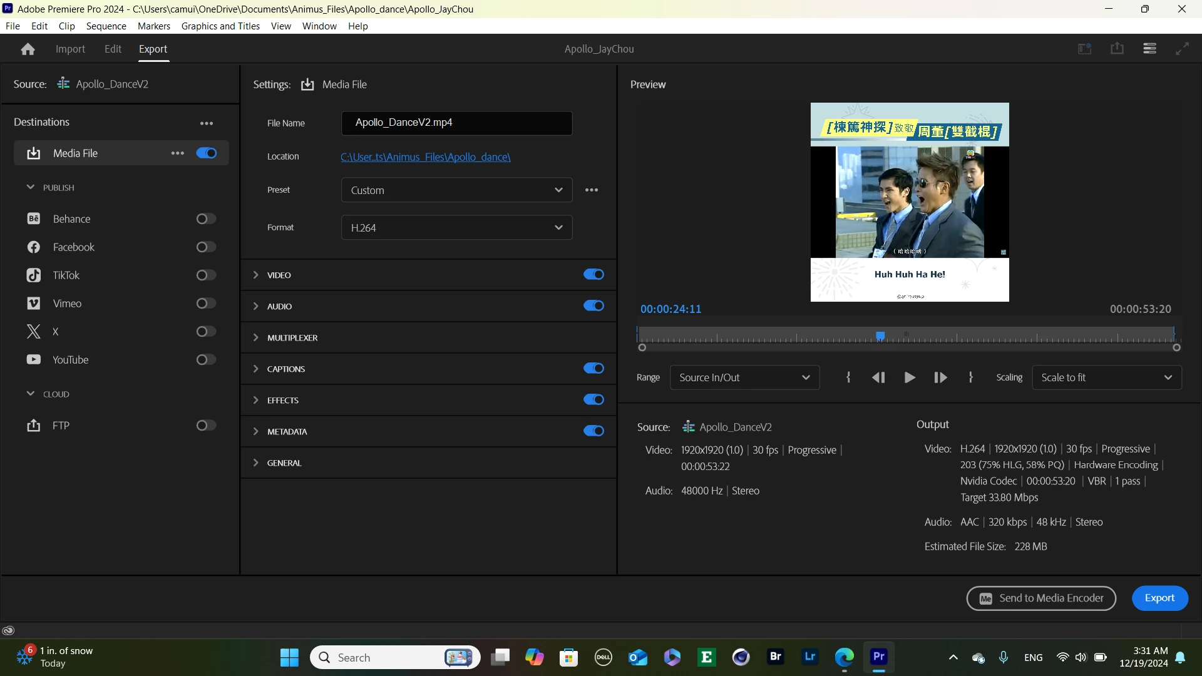Viewport: 1202px width, 676px height.
Task: Open Quick Export share icon
Action: pos(1117,49)
